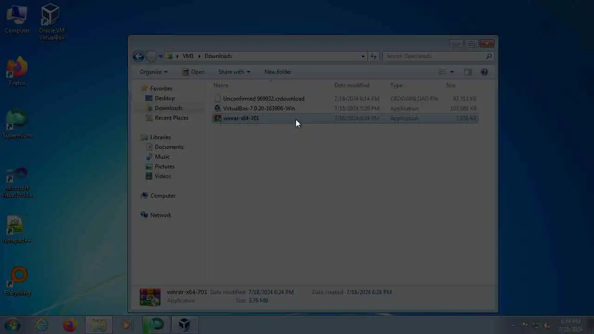Switch to Windows Explorer in taskbar
Viewport: 594px width, 334px height.
pyautogui.click(x=98, y=325)
